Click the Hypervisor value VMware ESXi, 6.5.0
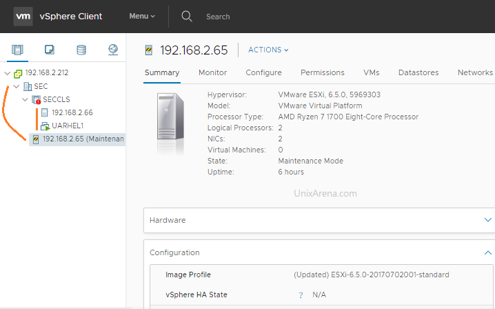Image resolution: width=495 pixels, height=309 pixels. pyautogui.click(x=330, y=94)
